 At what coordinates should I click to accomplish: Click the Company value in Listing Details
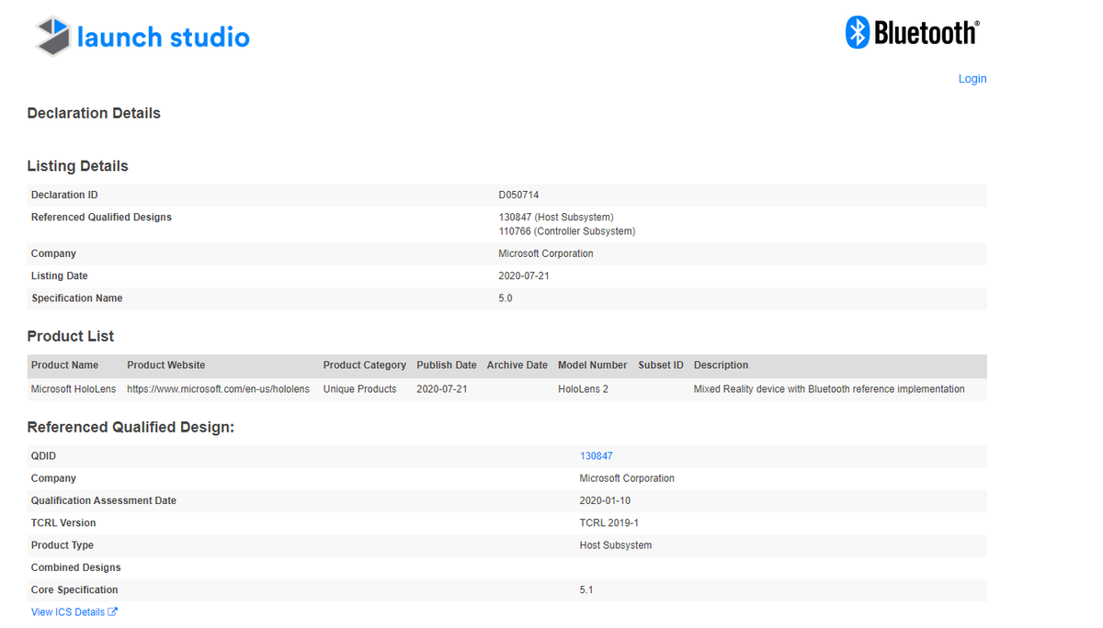546,254
